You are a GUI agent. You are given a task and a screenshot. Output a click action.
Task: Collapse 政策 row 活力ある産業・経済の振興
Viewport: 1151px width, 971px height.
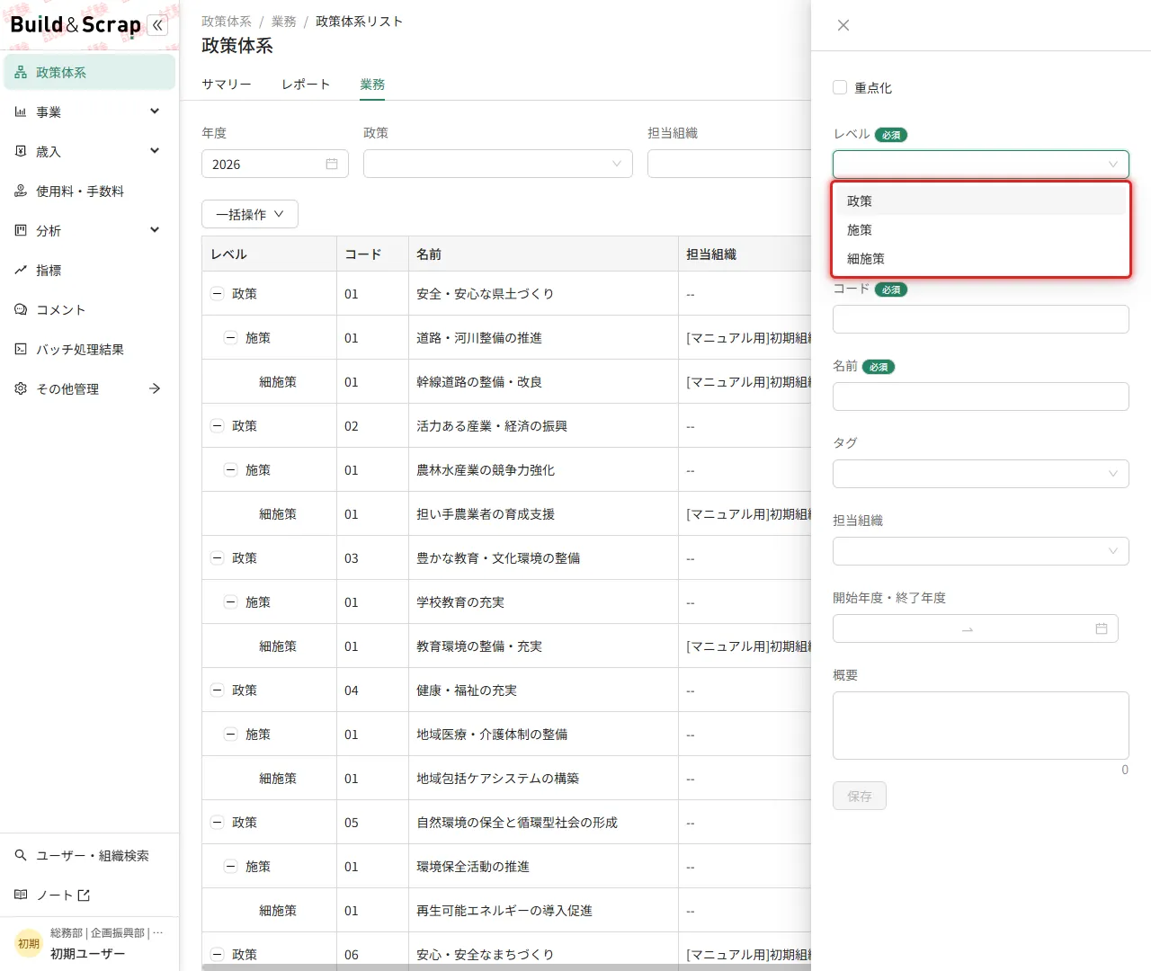click(x=217, y=426)
